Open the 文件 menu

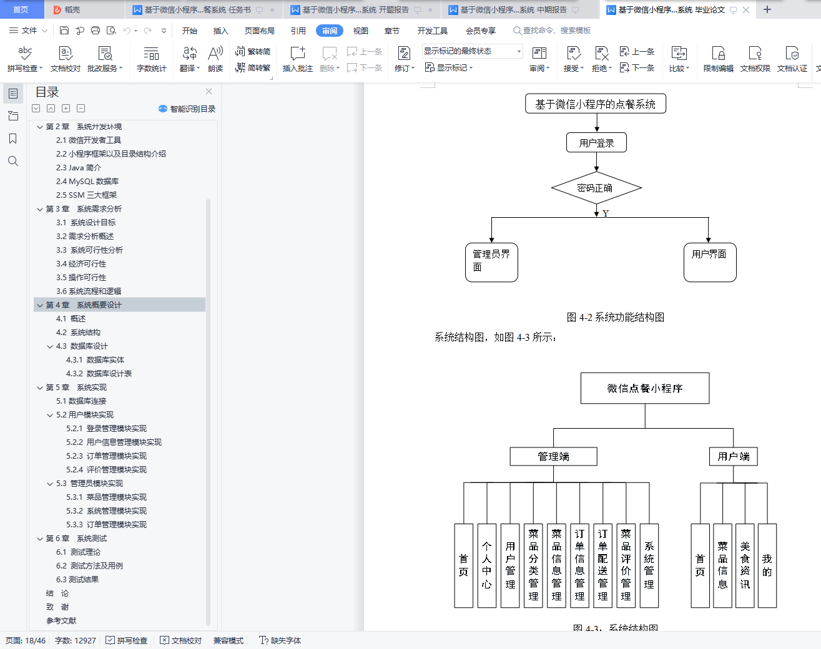[28, 31]
